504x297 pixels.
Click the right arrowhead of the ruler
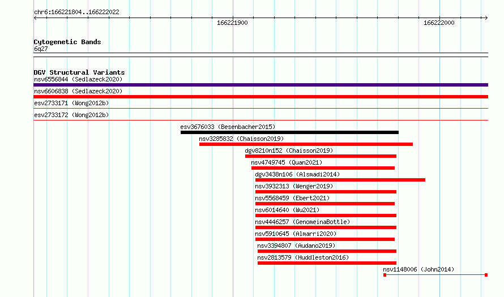point(486,18)
